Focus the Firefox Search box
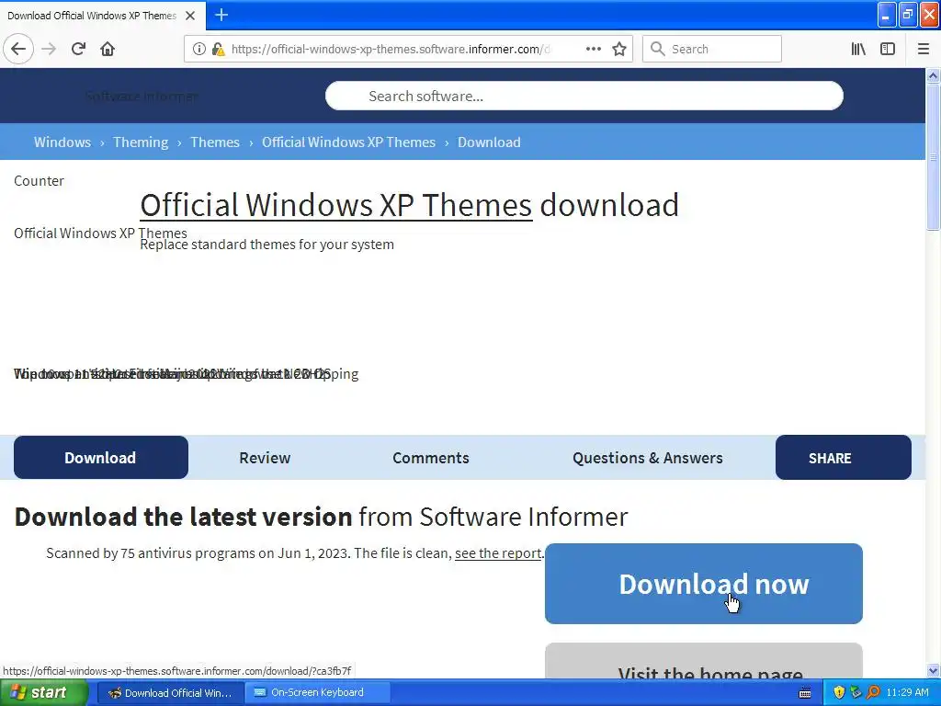The width and height of the screenshot is (941, 706). point(712,49)
